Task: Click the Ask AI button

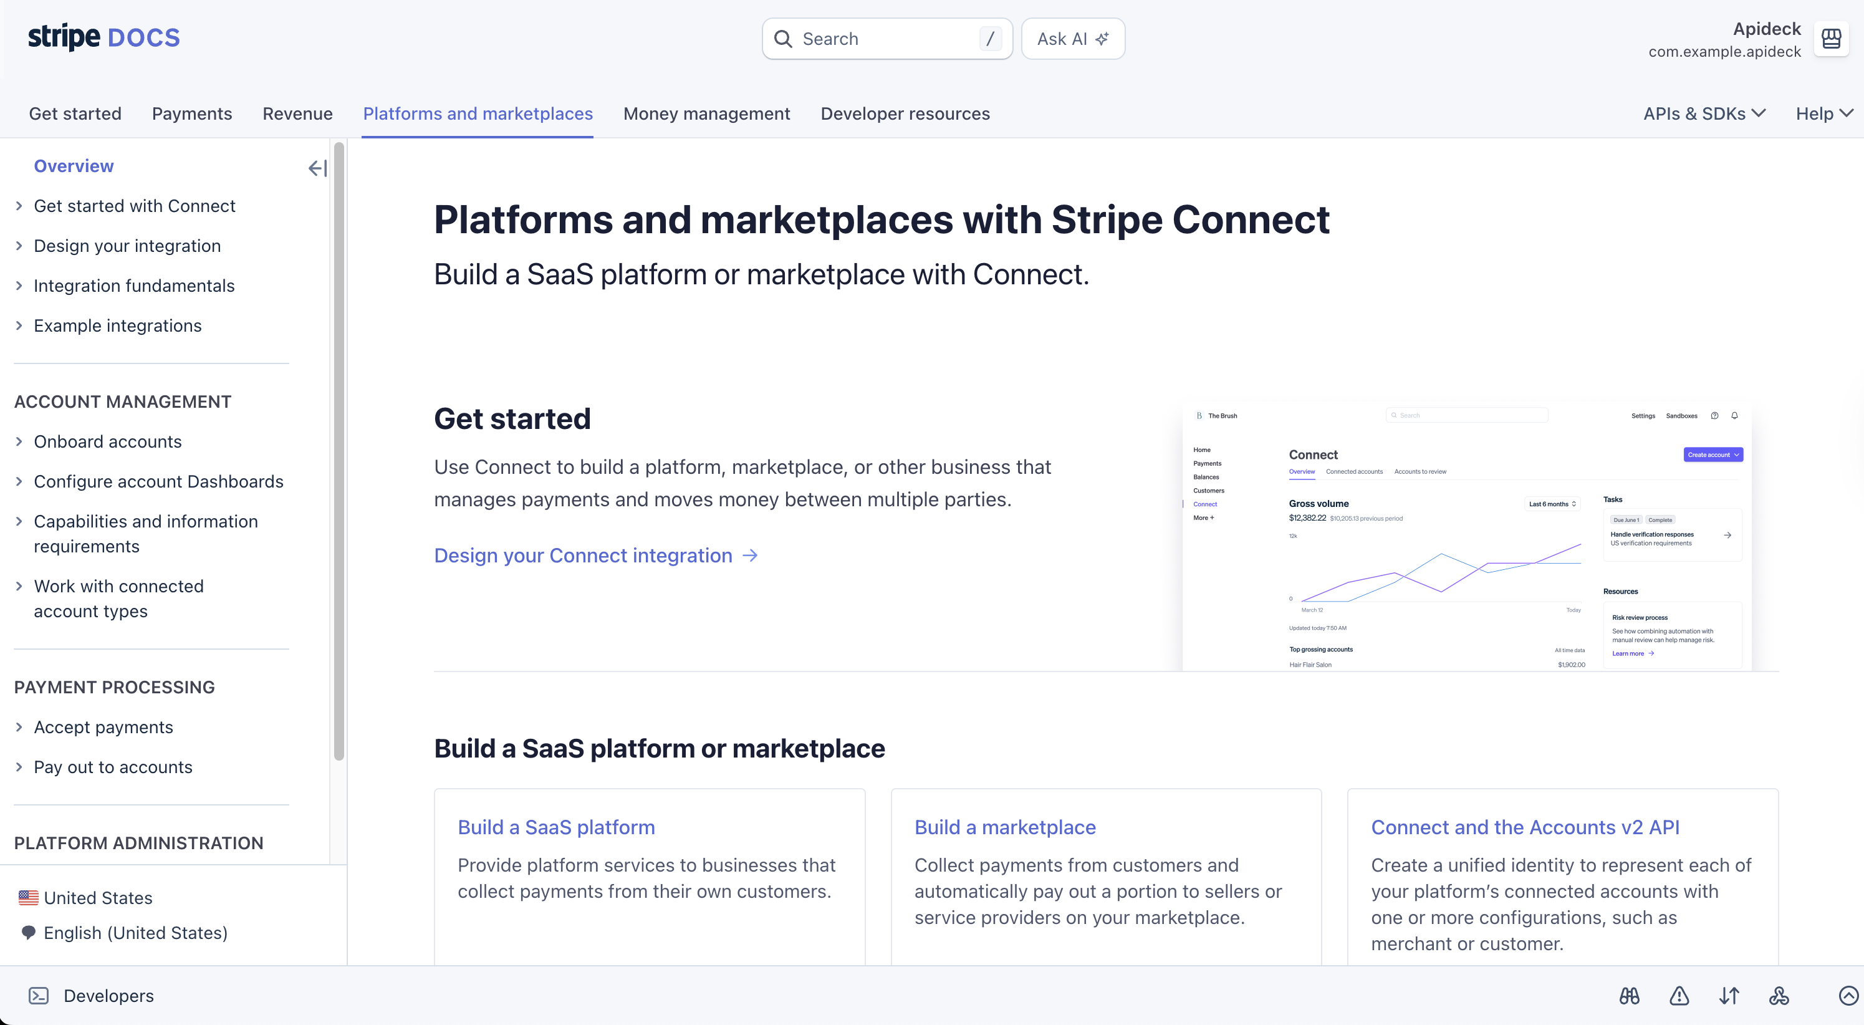Action: click(1072, 39)
